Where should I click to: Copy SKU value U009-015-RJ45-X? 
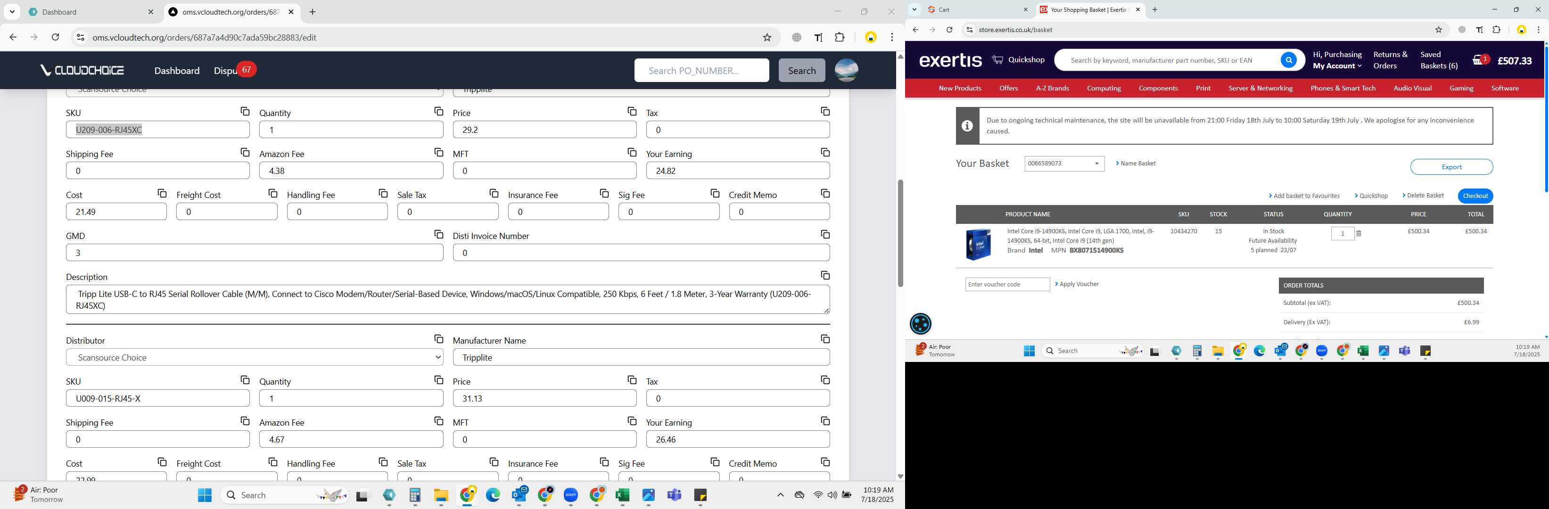(x=245, y=380)
